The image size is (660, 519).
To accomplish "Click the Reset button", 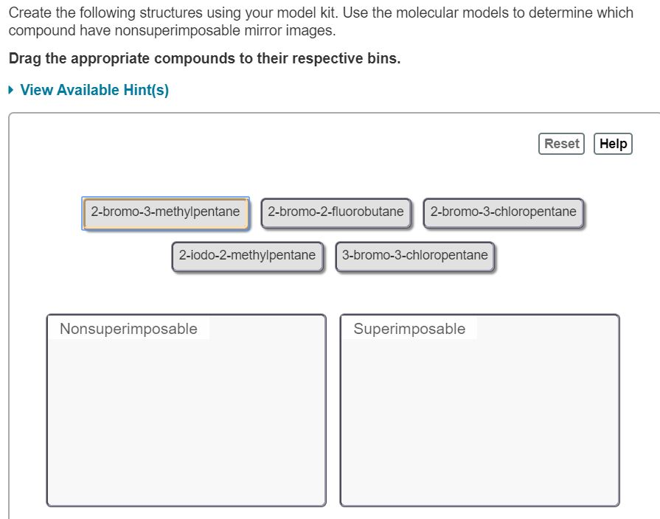I will click(561, 143).
